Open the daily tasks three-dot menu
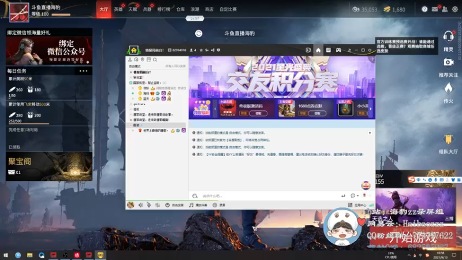The image size is (462, 260). pyautogui.click(x=83, y=70)
